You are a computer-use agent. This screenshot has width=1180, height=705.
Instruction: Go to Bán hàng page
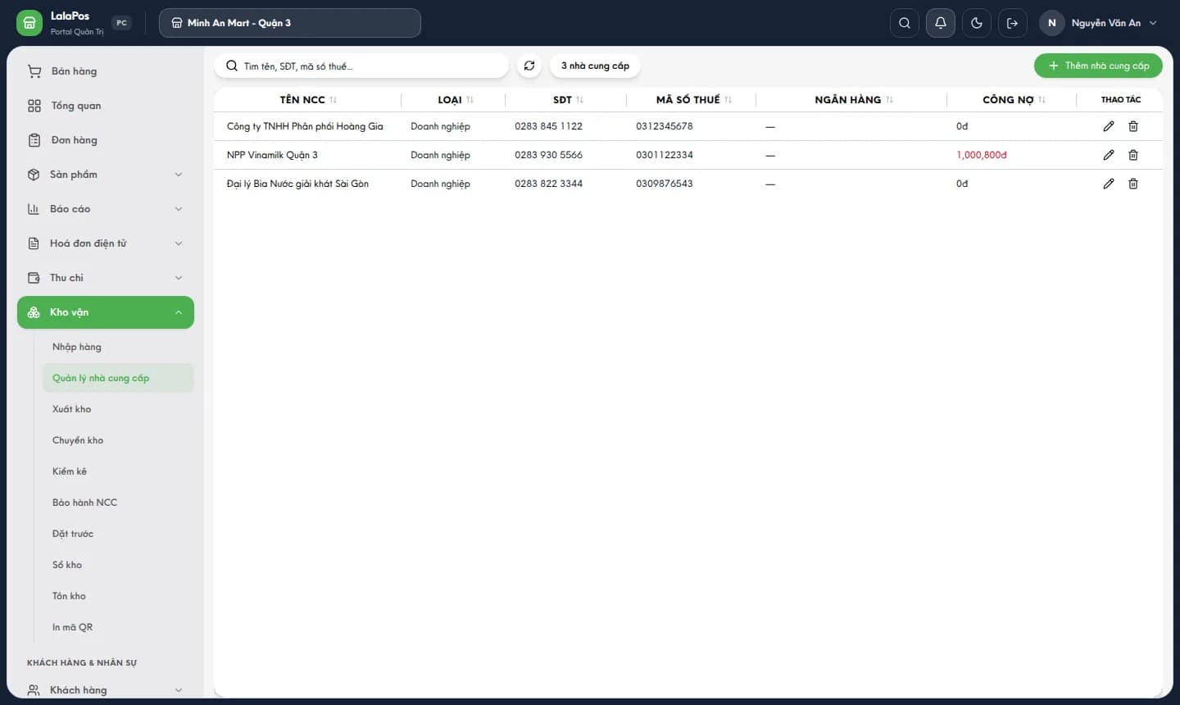pos(106,71)
